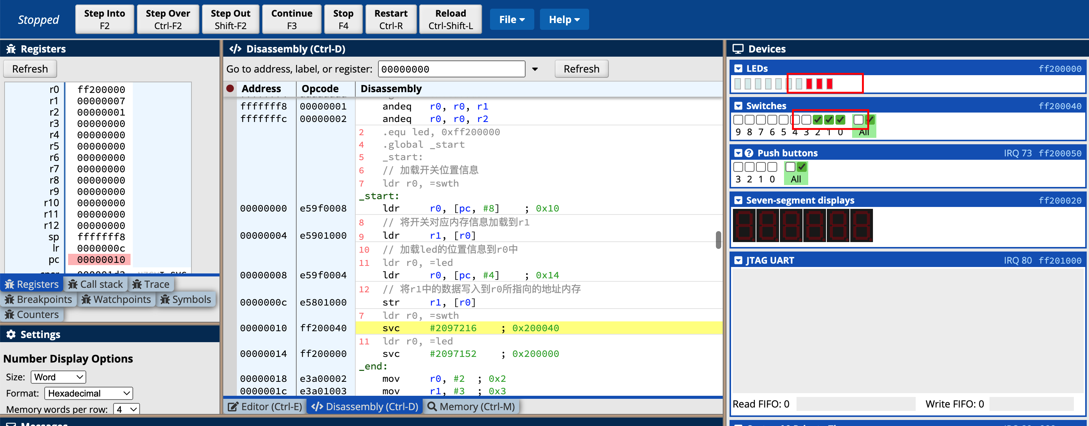Collapse the Seven-segment displays panel
Screen dimensions: 1089x426
click(738, 200)
